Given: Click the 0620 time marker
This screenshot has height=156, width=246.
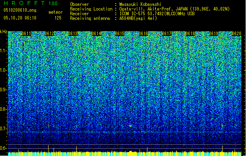Looking at the screenshot, I should [237, 34].
